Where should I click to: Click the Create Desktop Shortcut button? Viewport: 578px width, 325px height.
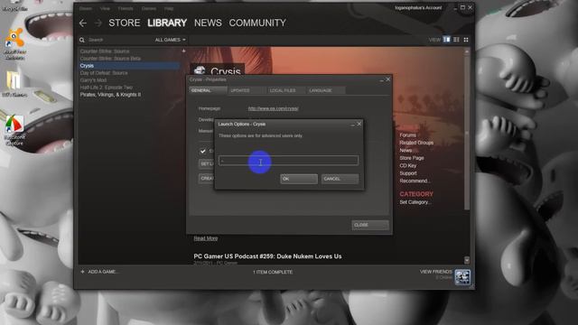[207, 179]
